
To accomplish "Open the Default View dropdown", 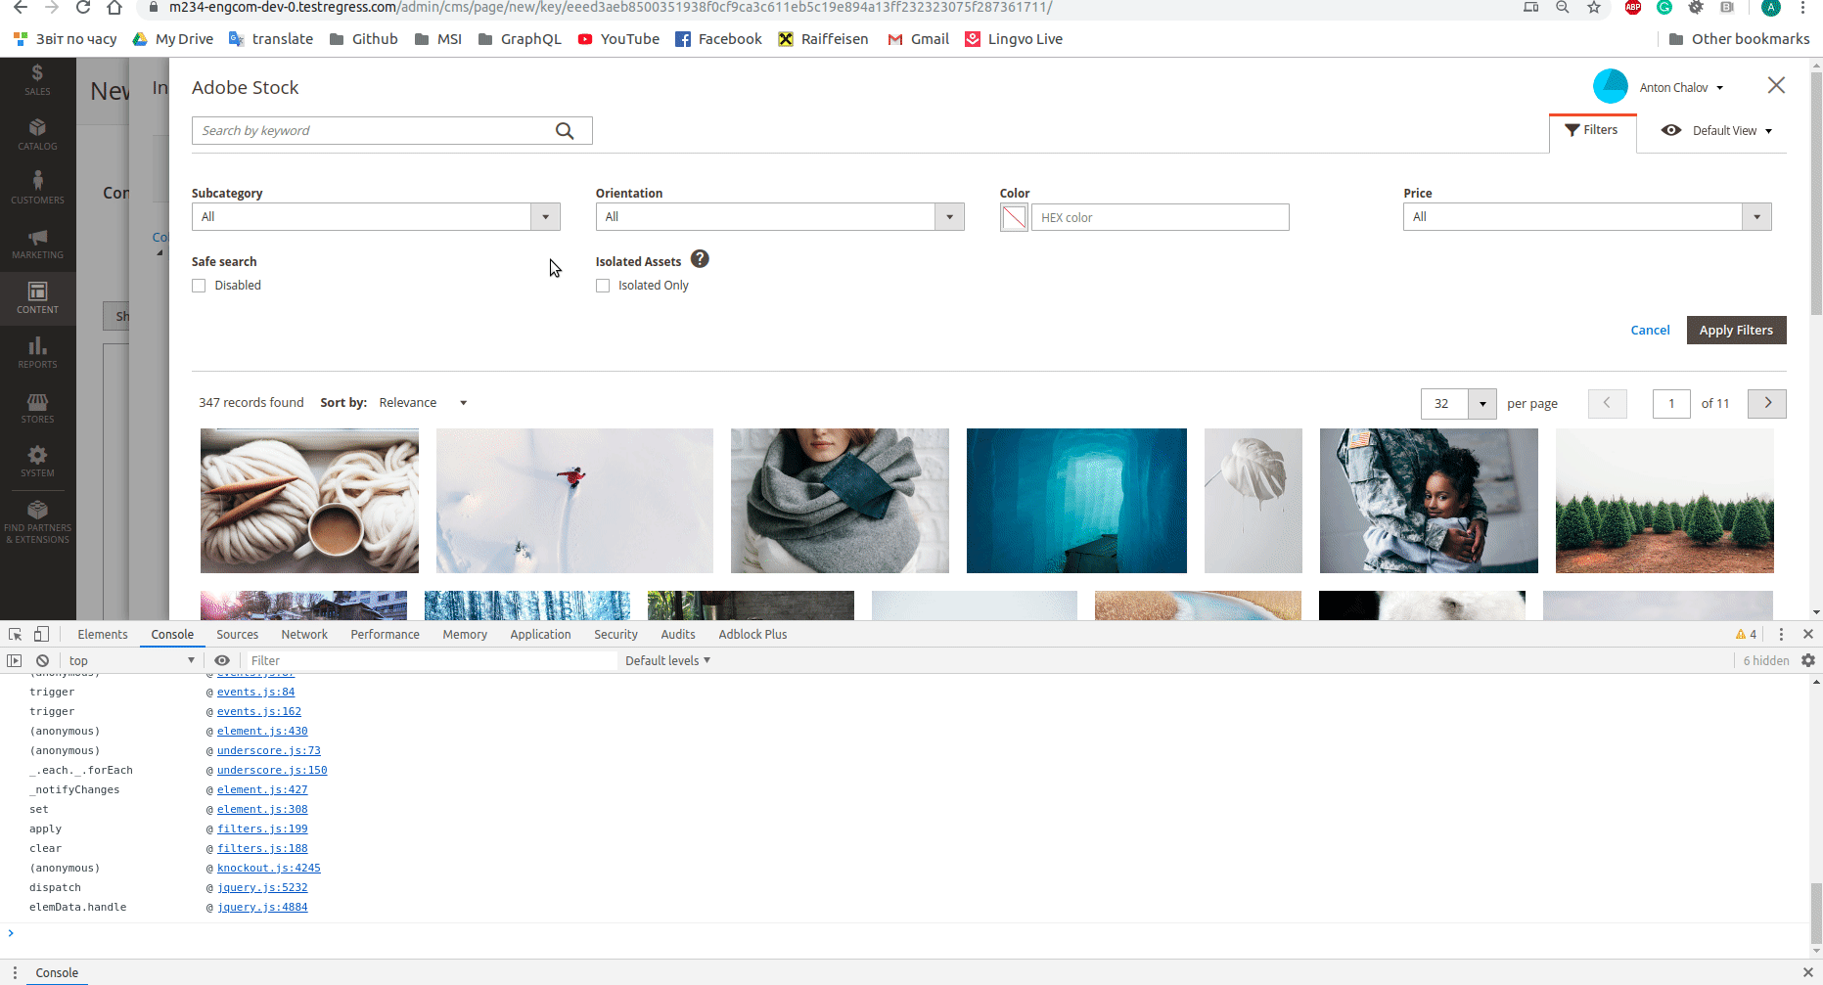I will (x=1717, y=130).
